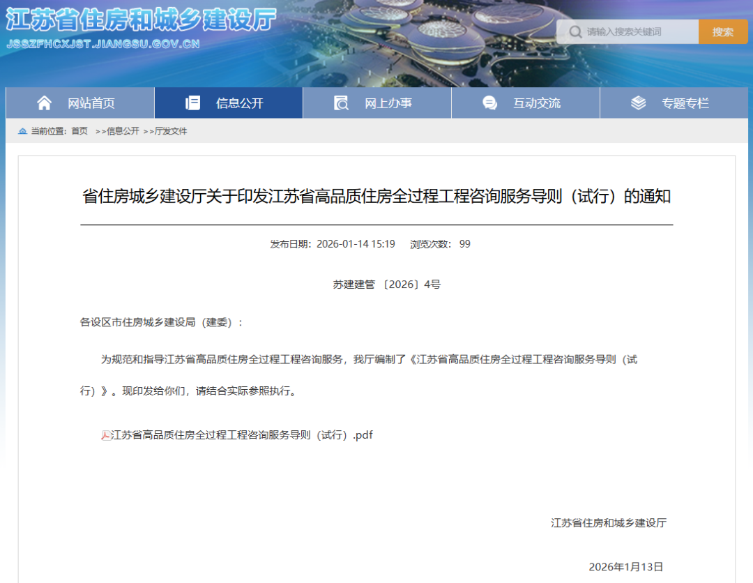Image resolution: width=753 pixels, height=583 pixels.
Task: Click the article title of the notice
Action: [x=376, y=197]
